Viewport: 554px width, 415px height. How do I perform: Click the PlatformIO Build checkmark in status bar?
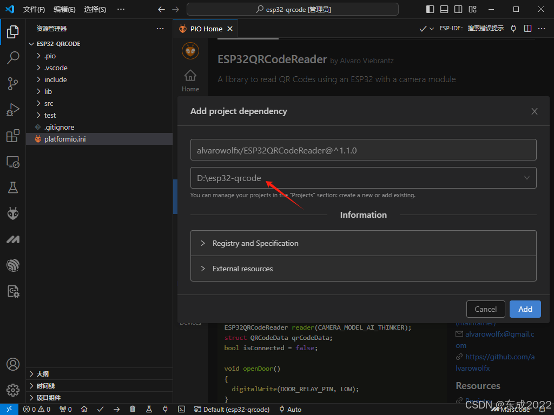(x=100, y=409)
